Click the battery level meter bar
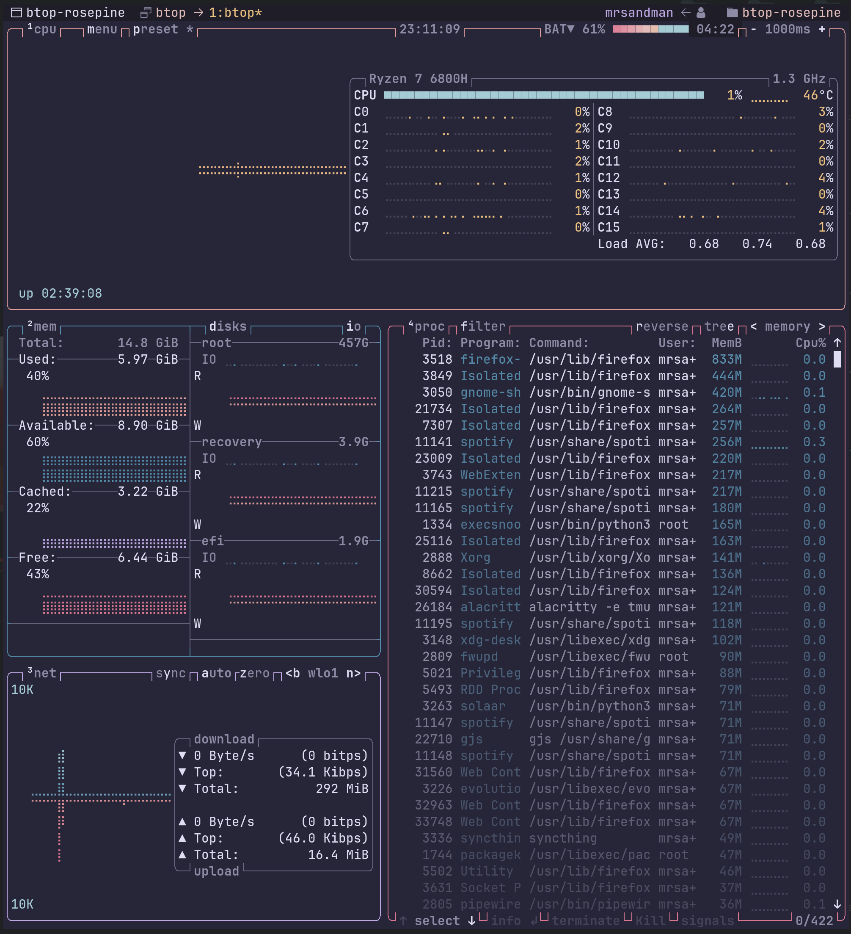This screenshot has width=851, height=934. pyautogui.click(x=650, y=29)
